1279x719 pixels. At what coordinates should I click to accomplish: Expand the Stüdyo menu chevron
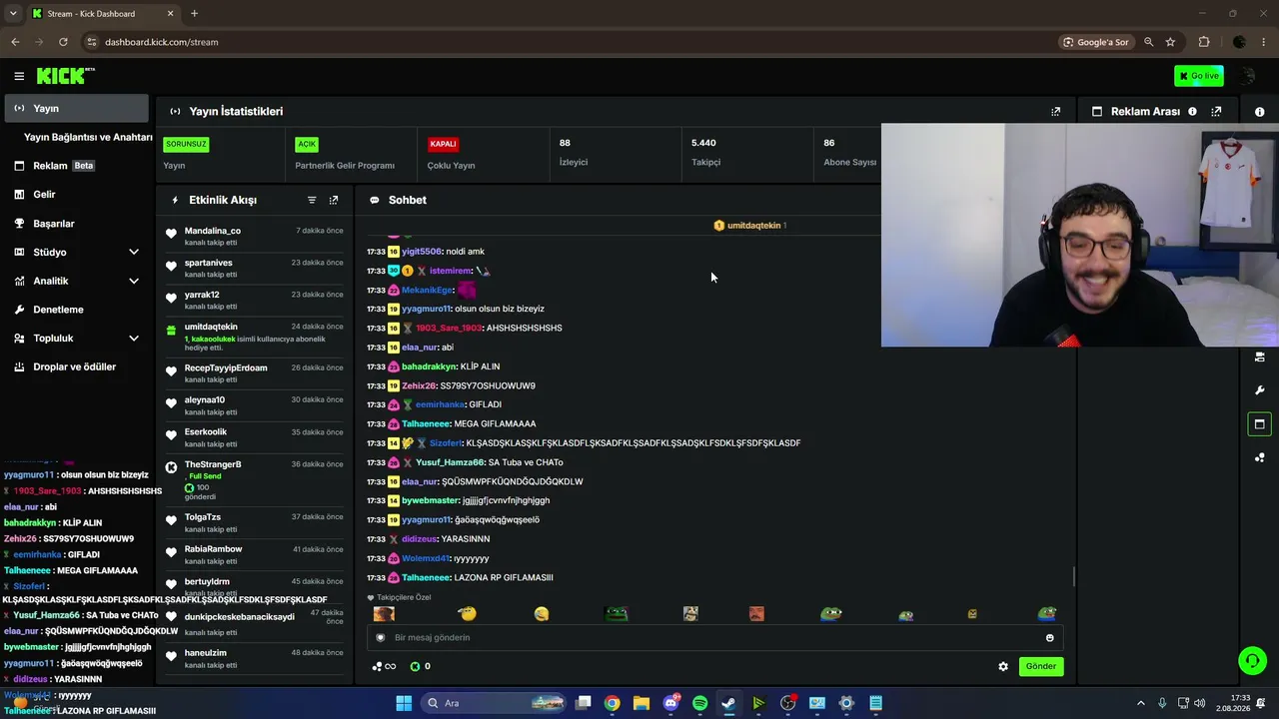coord(134,252)
